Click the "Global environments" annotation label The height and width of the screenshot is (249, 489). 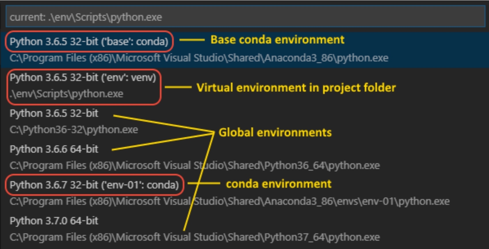pyautogui.click(x=275, y=132)
